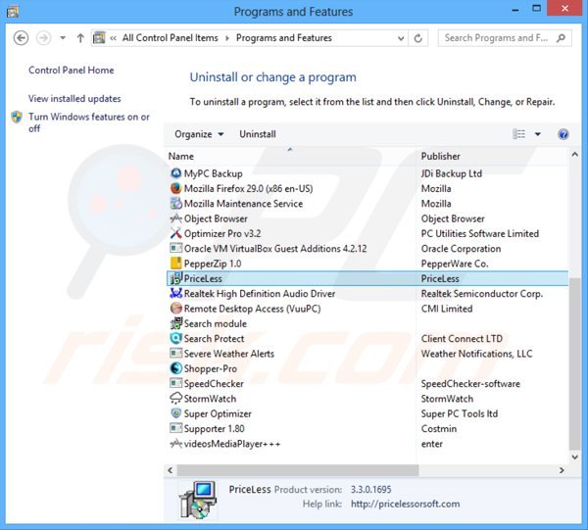
Task: Open the help question mark icon
Action: pyautogui.click(x=563, y=134)
